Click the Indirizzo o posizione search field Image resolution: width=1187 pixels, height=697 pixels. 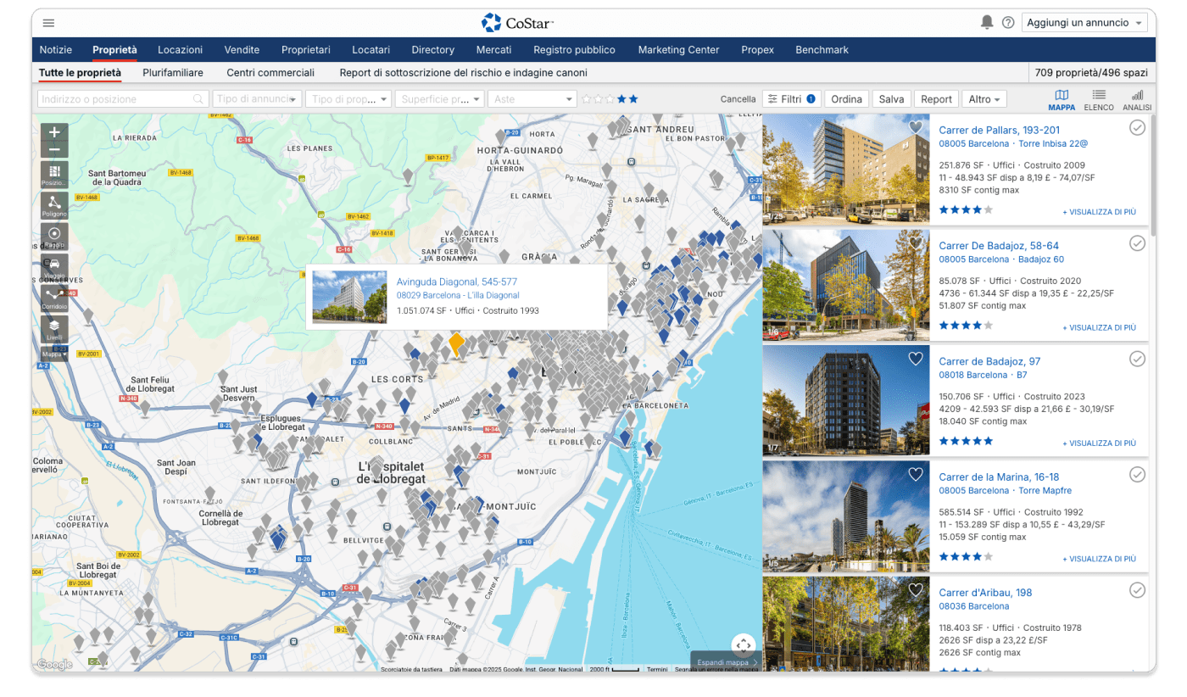tap(115, 99)
